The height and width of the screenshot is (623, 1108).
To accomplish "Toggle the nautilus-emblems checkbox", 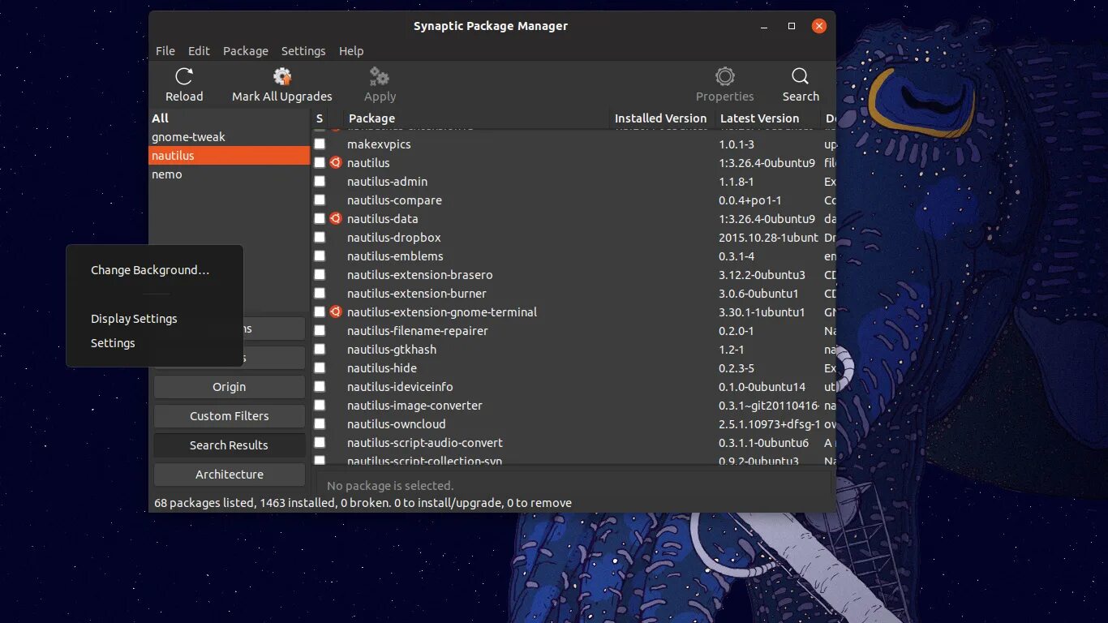I will point(320,256).
